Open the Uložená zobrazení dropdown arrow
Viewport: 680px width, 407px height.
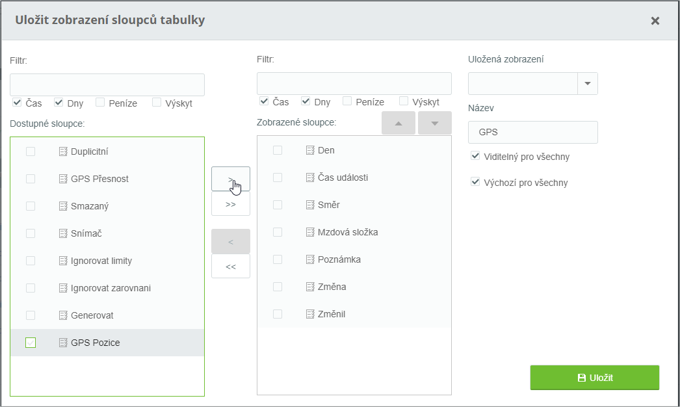(x=588, y=83)
